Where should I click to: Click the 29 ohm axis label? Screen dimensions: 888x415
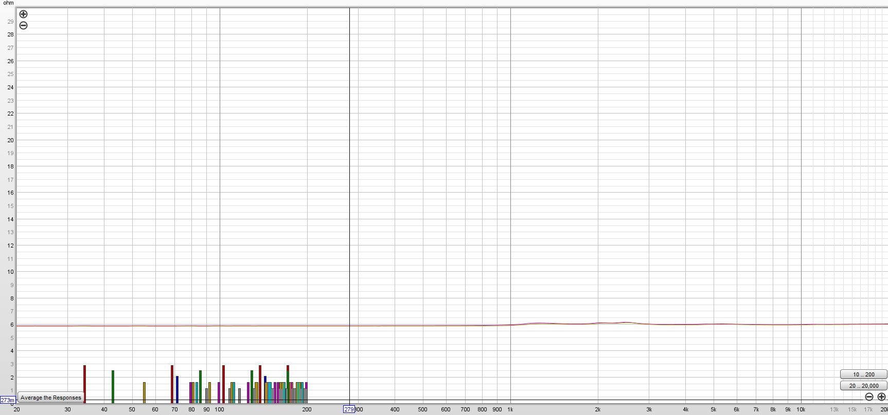[x=10, y=22]
